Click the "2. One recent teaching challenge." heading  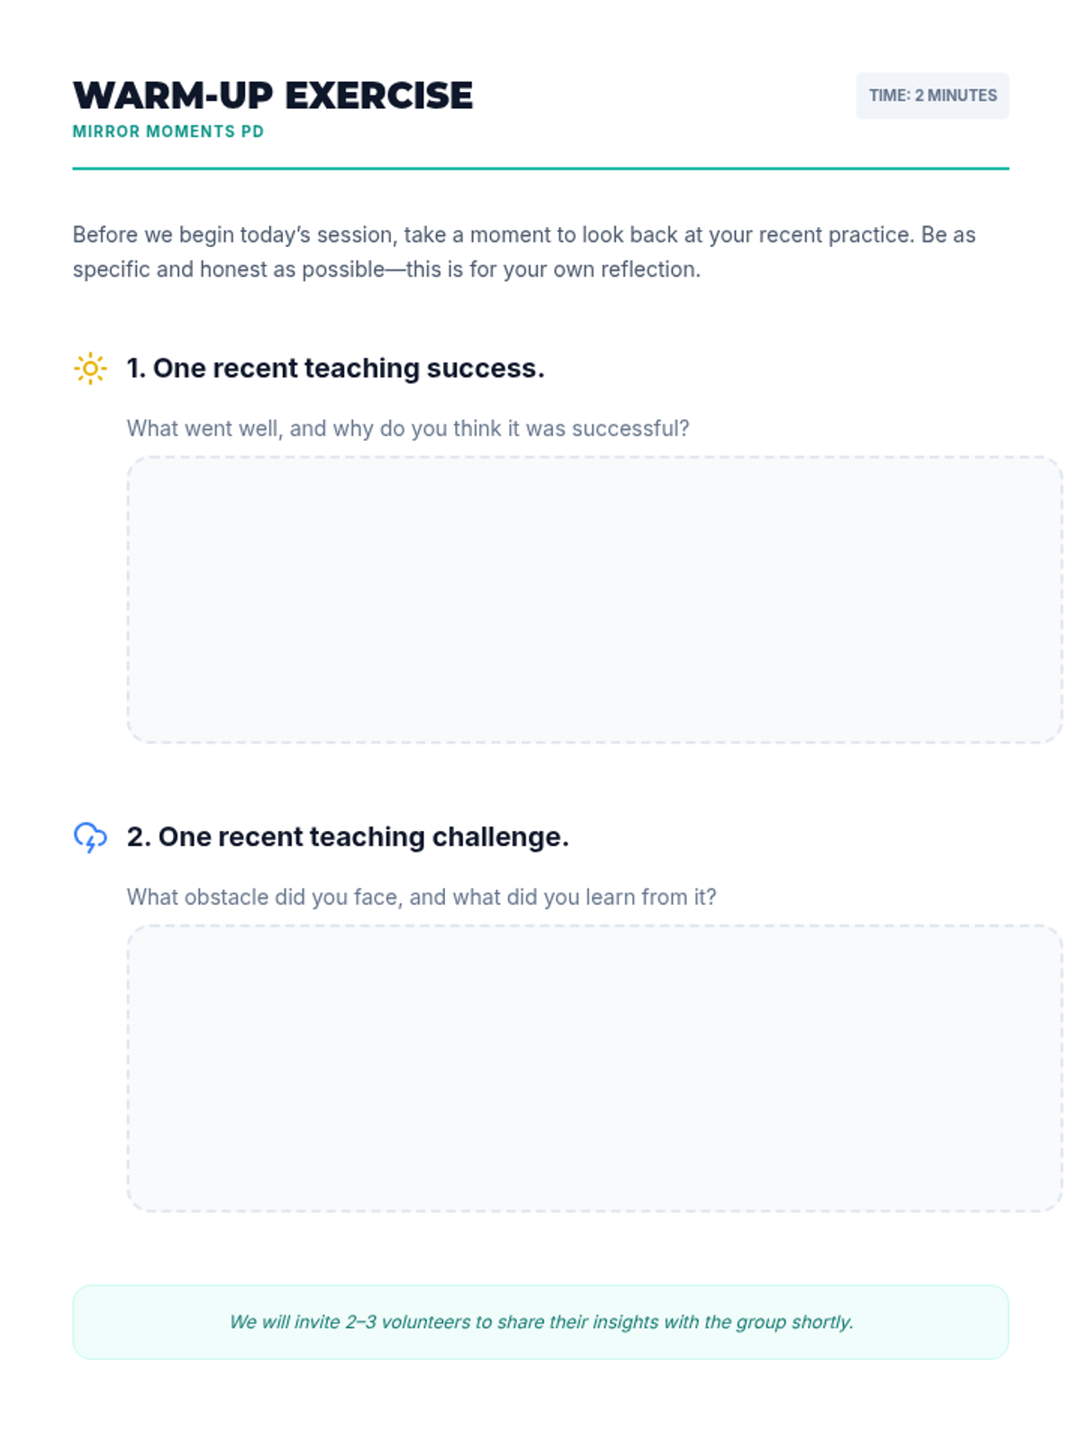click(x=348, y=837)
